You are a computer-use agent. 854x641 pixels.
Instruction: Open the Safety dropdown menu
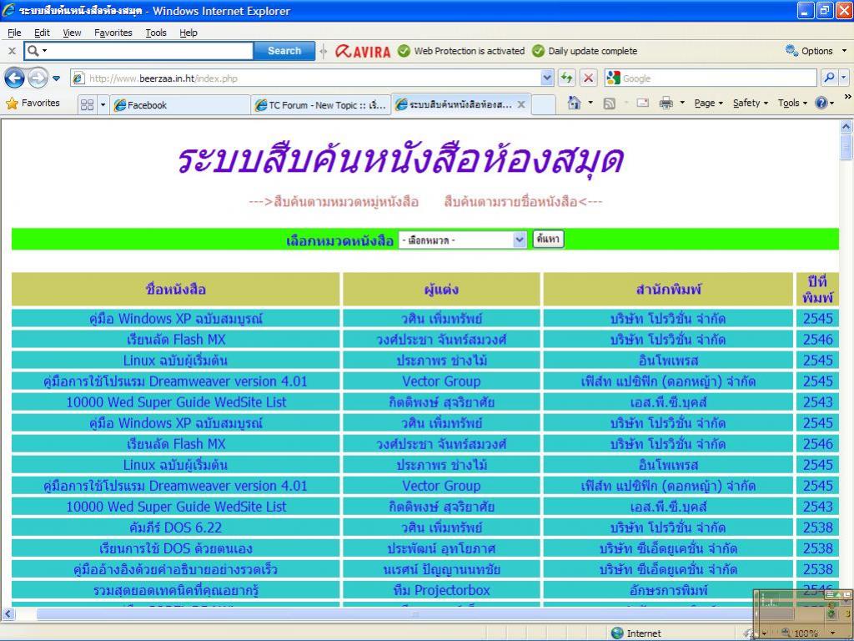click(x=750, y=103)
